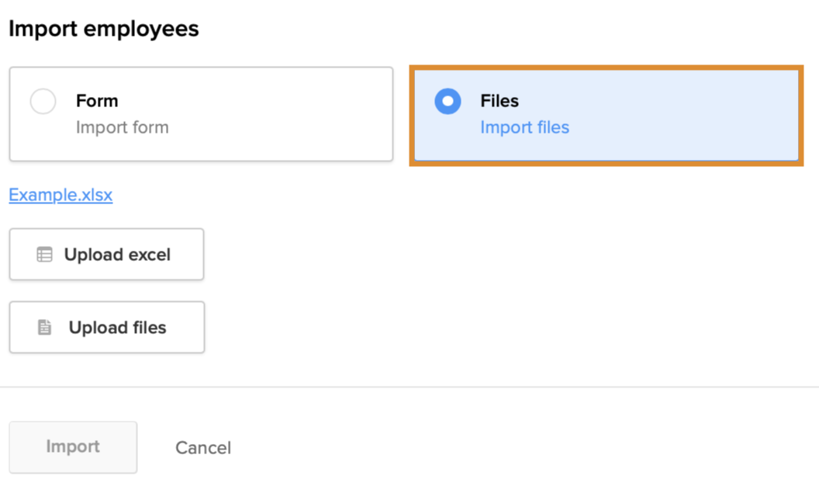The height and width of the screenshot is (486, 819).
Task: Click the "Import" label text
Action: coord(73,447)
